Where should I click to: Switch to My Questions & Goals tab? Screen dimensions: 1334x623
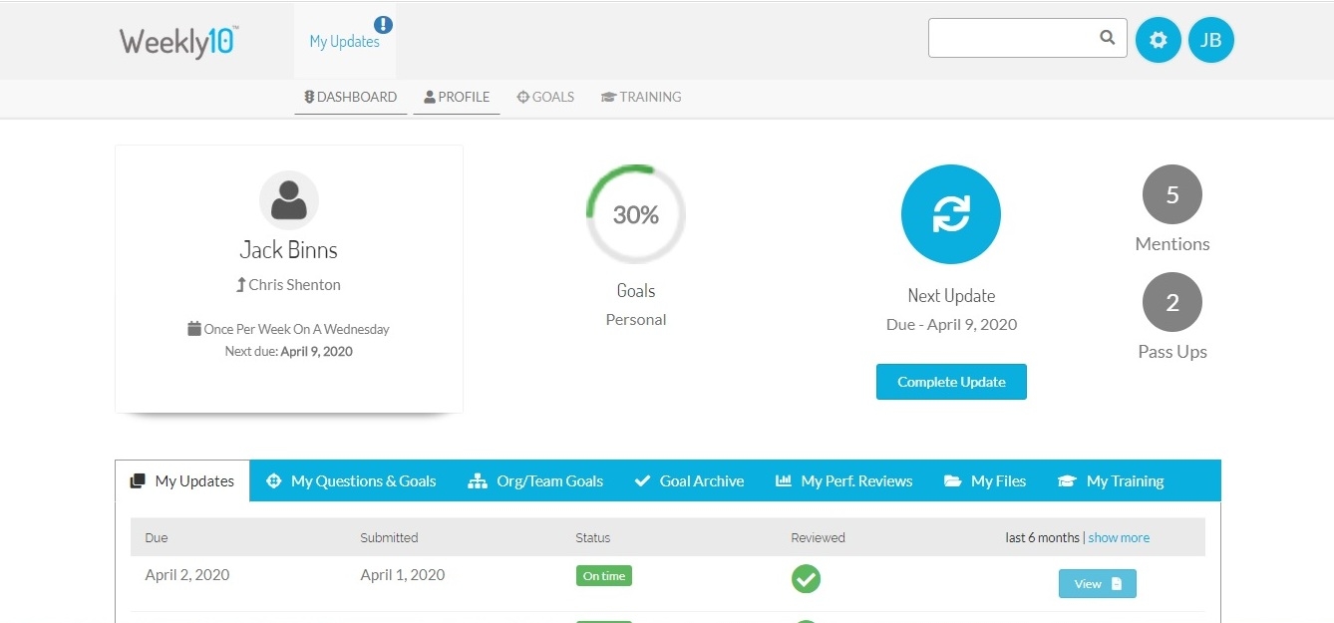(352, 481)
